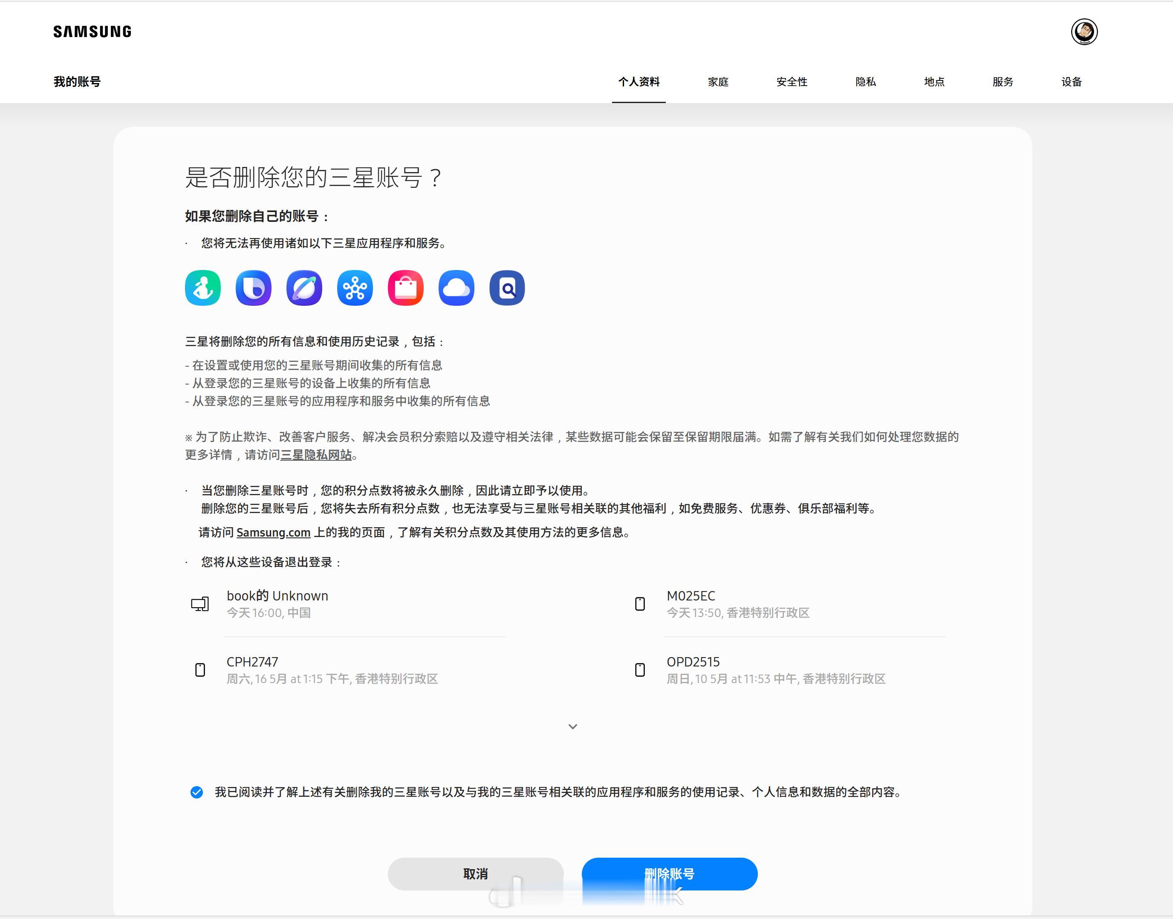Click the computer icon beside book的 Unknown
Image resolution: width=1173 pixels, height=919 pixels.
(200, 604)
